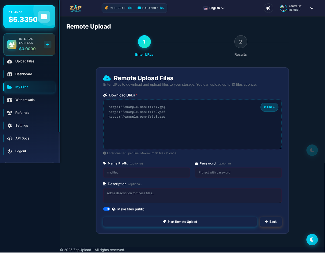Click the eye icon beside Make files public
The image size is (325, 253).
[113, 209]
